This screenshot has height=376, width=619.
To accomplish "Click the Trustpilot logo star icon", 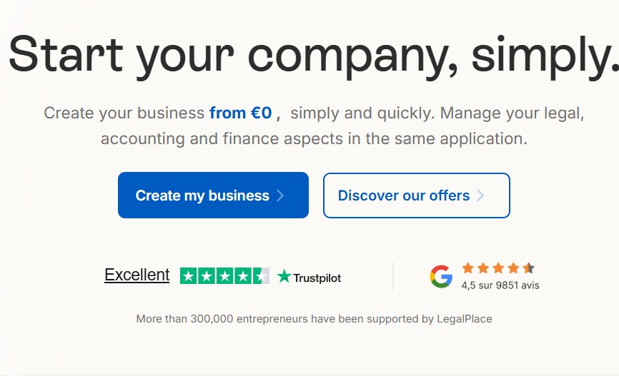I will tap(284, 277).
